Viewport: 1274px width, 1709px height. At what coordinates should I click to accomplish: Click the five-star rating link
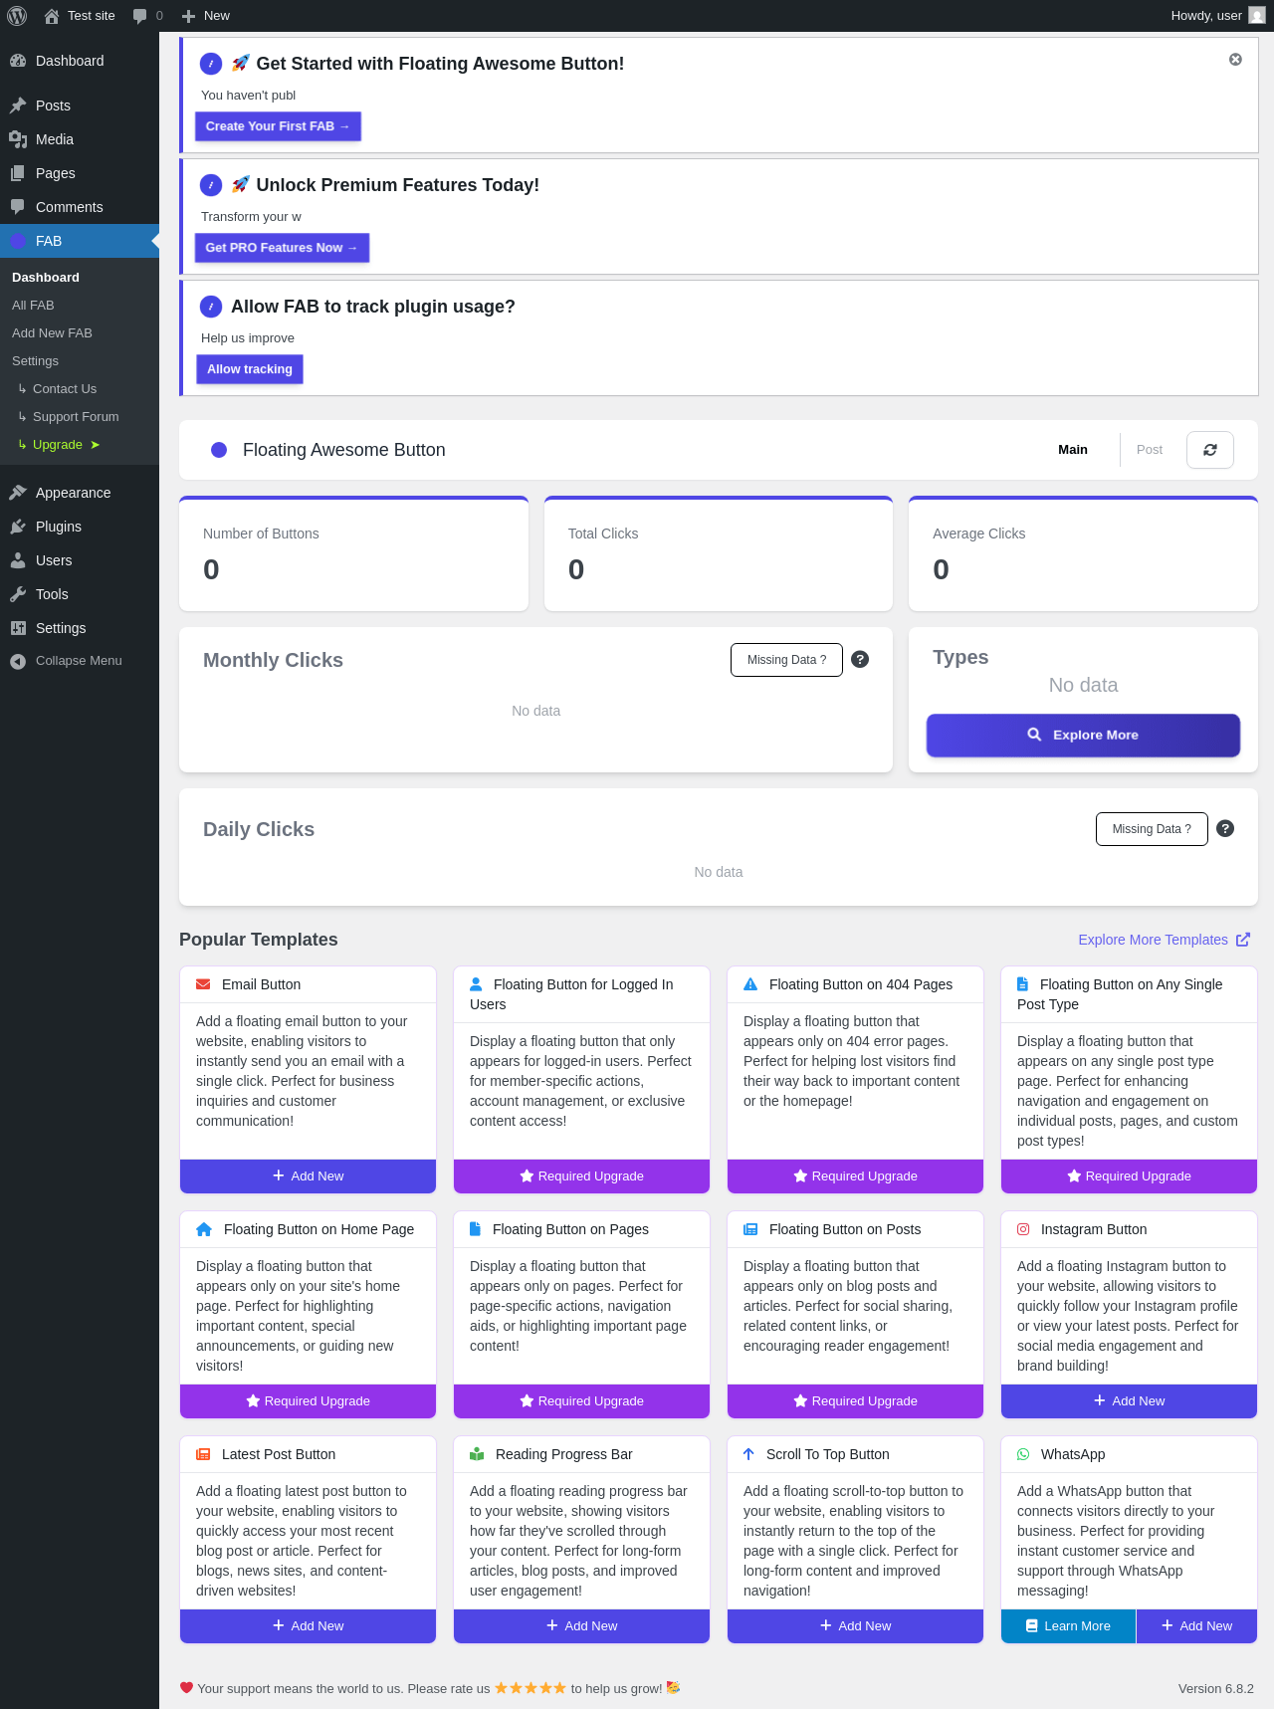point(531,1688)
